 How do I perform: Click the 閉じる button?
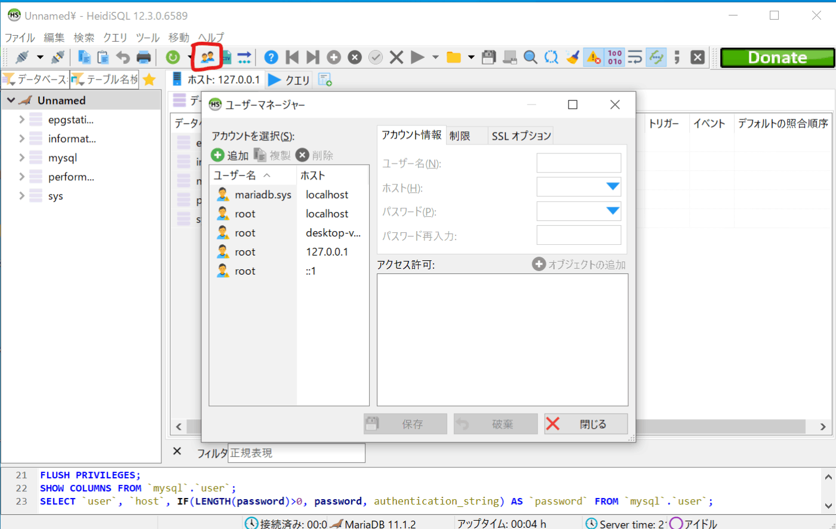586,424
